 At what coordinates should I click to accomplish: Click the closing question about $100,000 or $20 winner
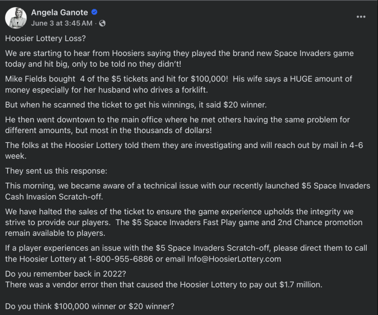pos(89,306)
